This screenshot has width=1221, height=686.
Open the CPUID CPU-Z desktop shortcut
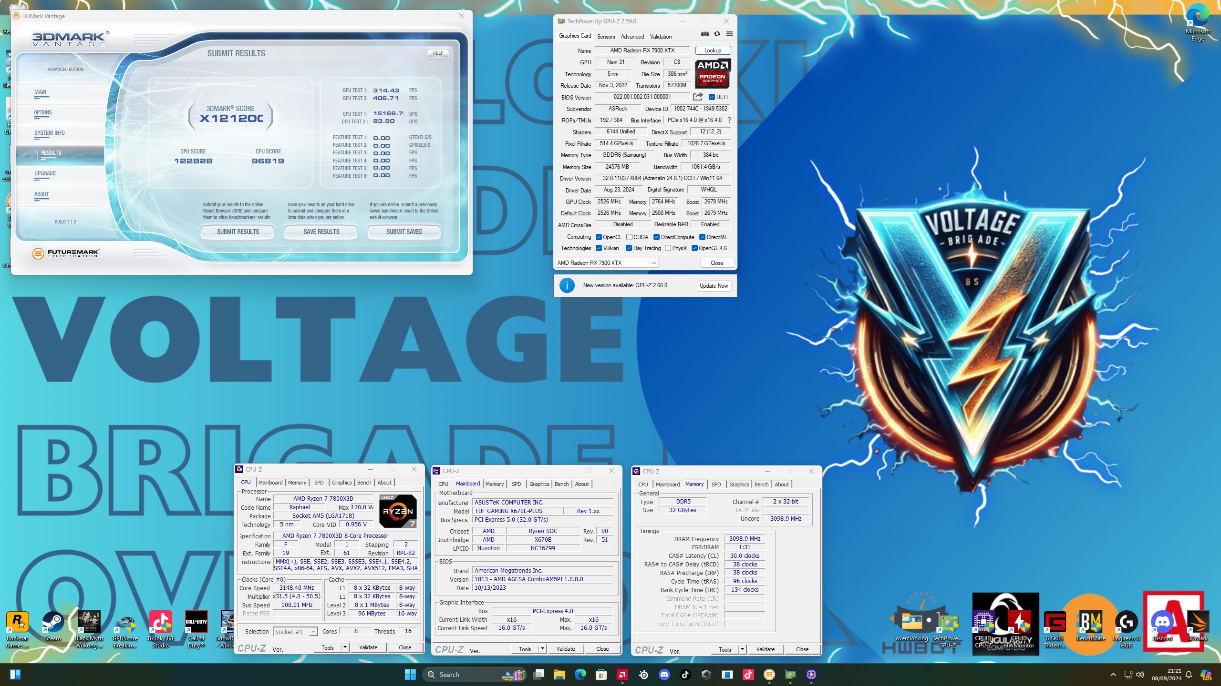[x=983, y=629]
